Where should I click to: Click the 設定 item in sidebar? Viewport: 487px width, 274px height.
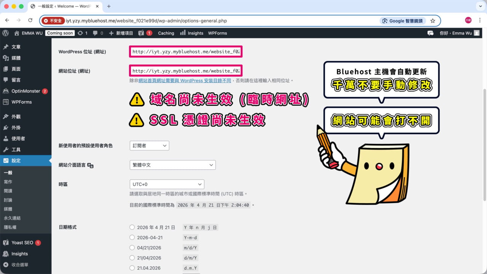click(25, 161)
